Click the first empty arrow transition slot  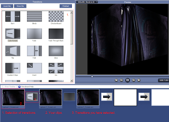coord(107,97)
